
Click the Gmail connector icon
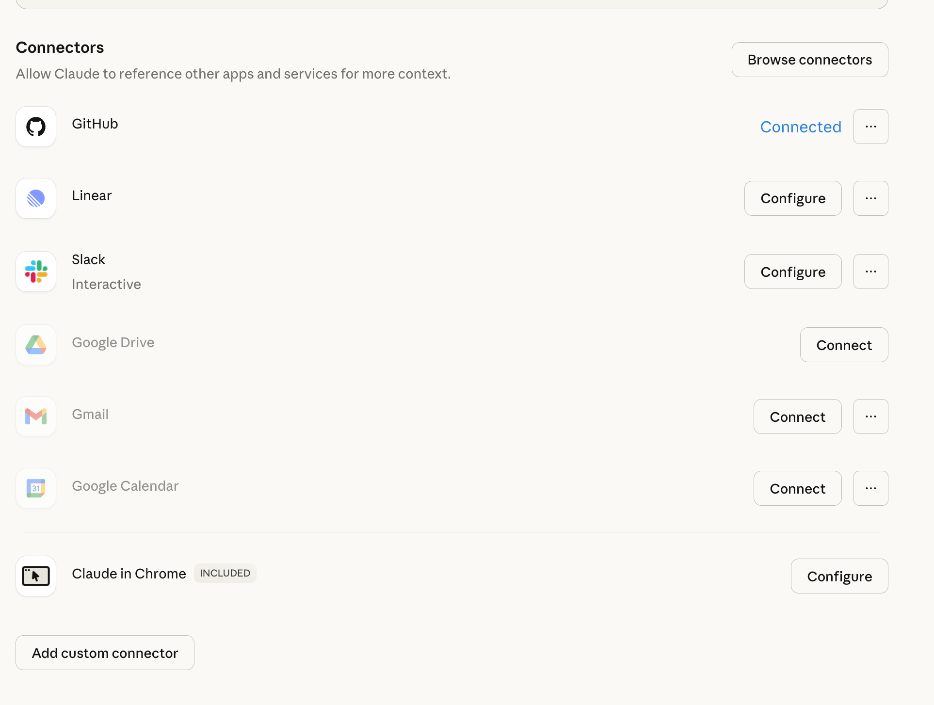click(36, 417)
